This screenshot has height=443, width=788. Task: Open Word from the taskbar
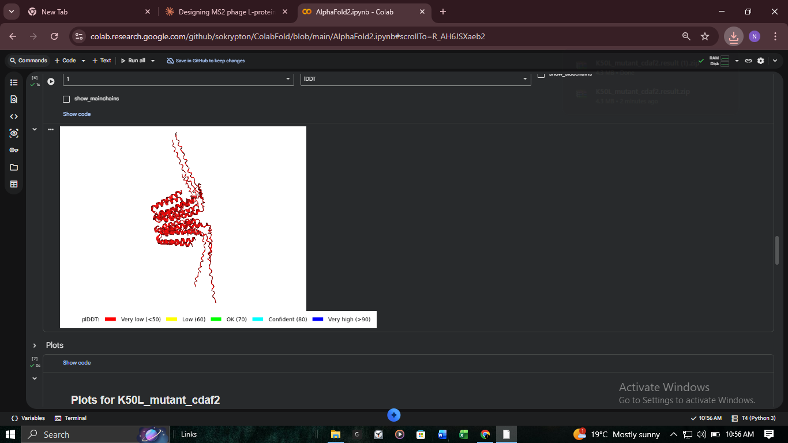[442, 434]
